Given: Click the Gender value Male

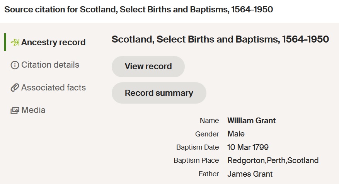Looking at the screenshot, I should click(236, 134).
